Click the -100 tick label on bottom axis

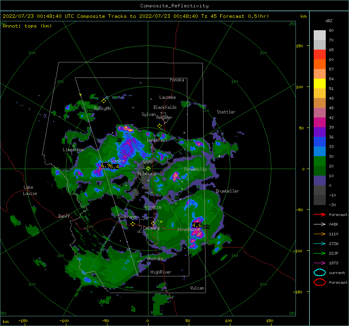click(x=64, y=321)
